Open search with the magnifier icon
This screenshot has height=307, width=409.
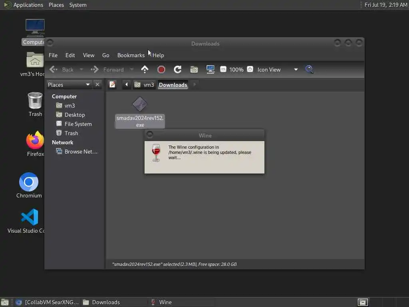(309, 70)
